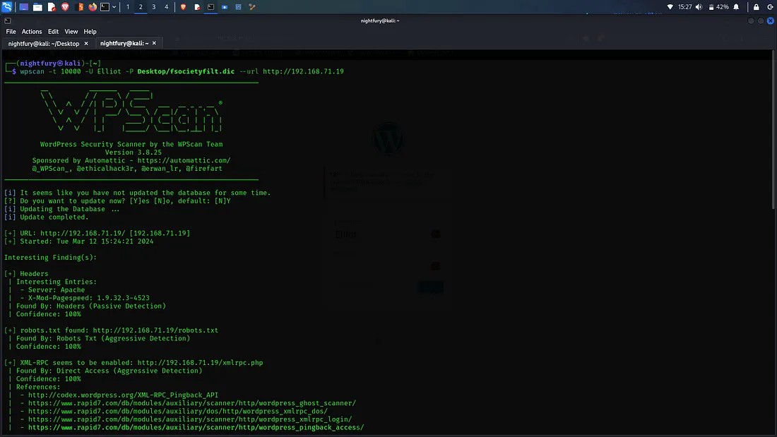Screen dimensions: 777x437
Task: Open the Actions menu
Action: pos(32,32)
